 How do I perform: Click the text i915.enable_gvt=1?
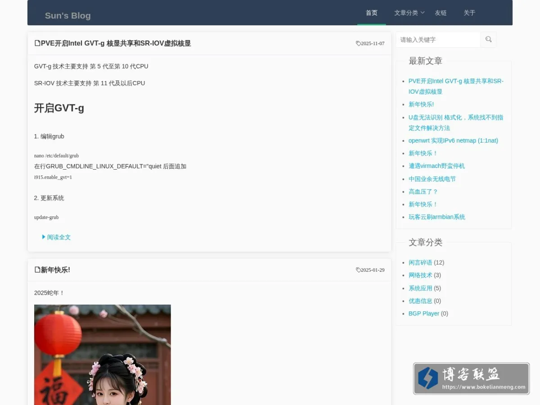click(x=53, y=177)
